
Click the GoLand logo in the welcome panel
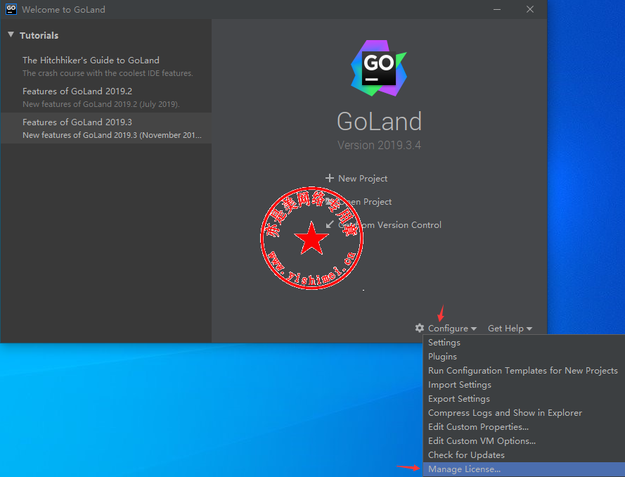point(379,68)
